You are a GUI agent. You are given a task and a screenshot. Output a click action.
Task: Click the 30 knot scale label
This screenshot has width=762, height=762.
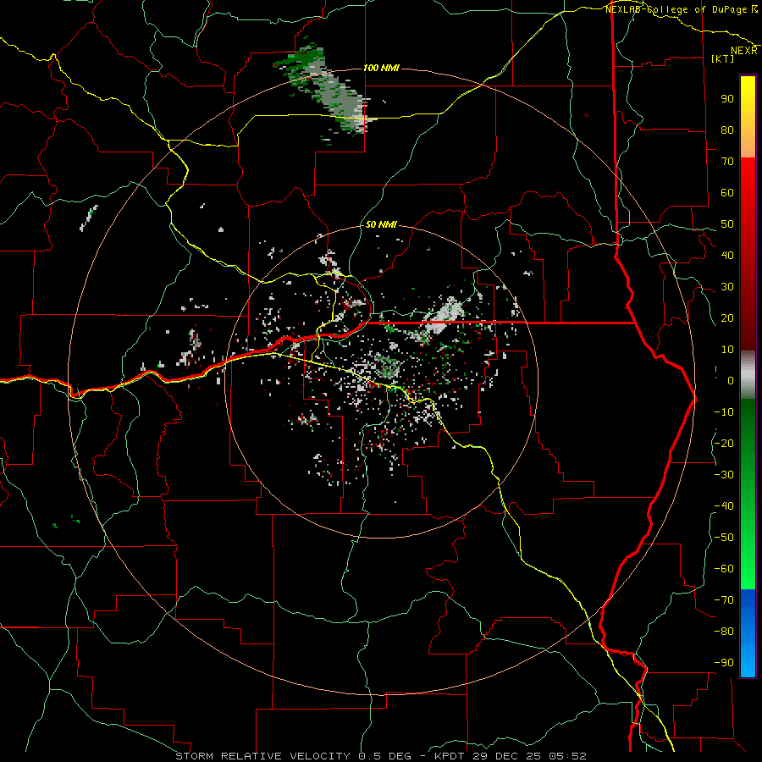coord(727,287)
